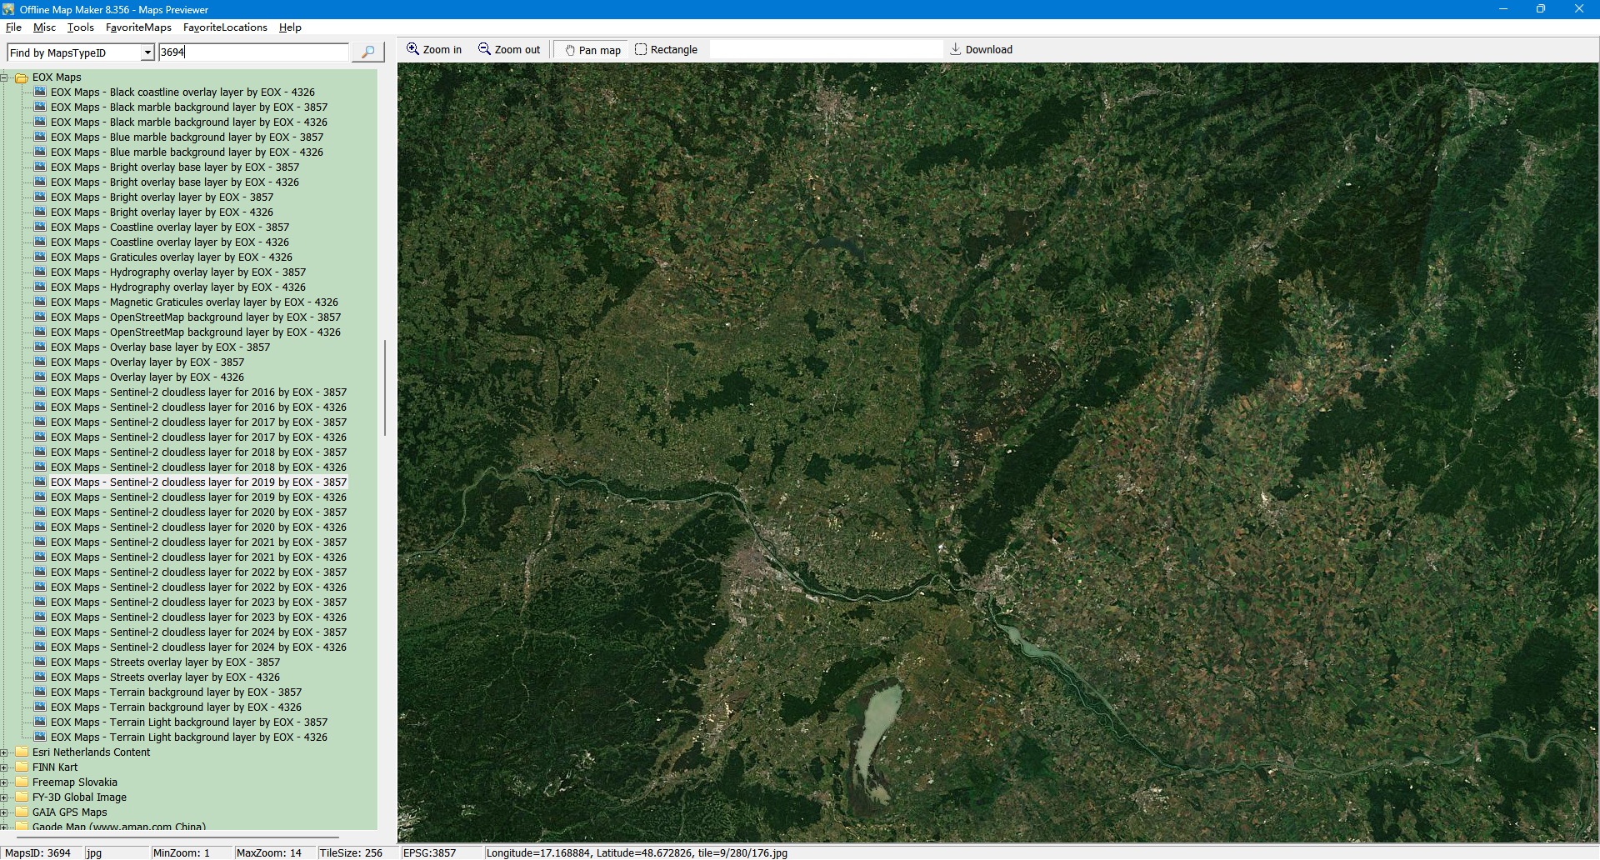
Task: Open the Find by MapsTypeID dropdown
Action: point(147,52)
